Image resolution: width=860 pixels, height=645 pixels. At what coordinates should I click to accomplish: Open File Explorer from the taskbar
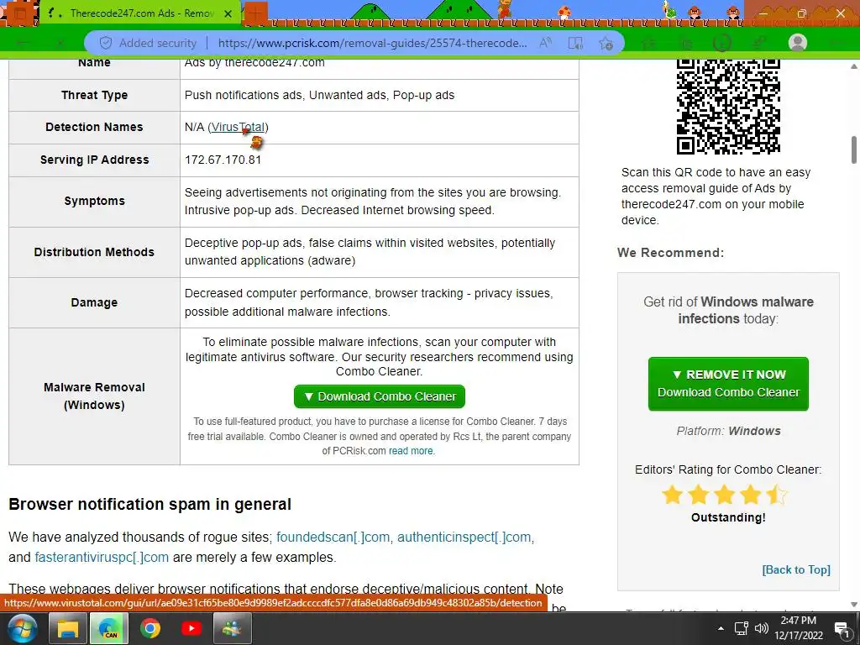[x=67, y=628]
